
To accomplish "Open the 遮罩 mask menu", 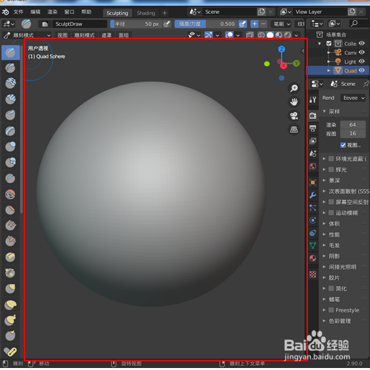I will [x=106, y=36].
